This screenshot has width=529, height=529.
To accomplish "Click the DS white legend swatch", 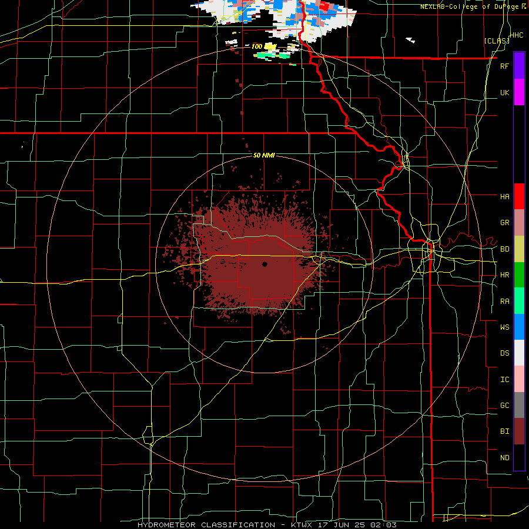I will pos(519,353).
